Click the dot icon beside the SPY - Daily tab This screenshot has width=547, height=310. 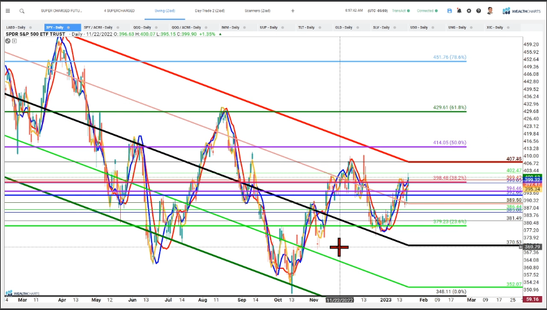(x=69, y=27)
